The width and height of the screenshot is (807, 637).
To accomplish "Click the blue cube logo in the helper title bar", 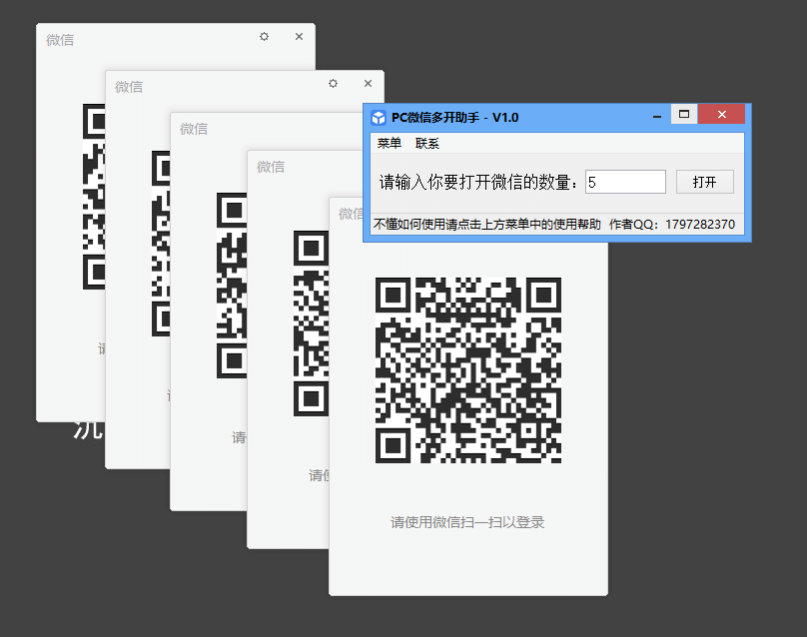I will [x=380, y=116].
